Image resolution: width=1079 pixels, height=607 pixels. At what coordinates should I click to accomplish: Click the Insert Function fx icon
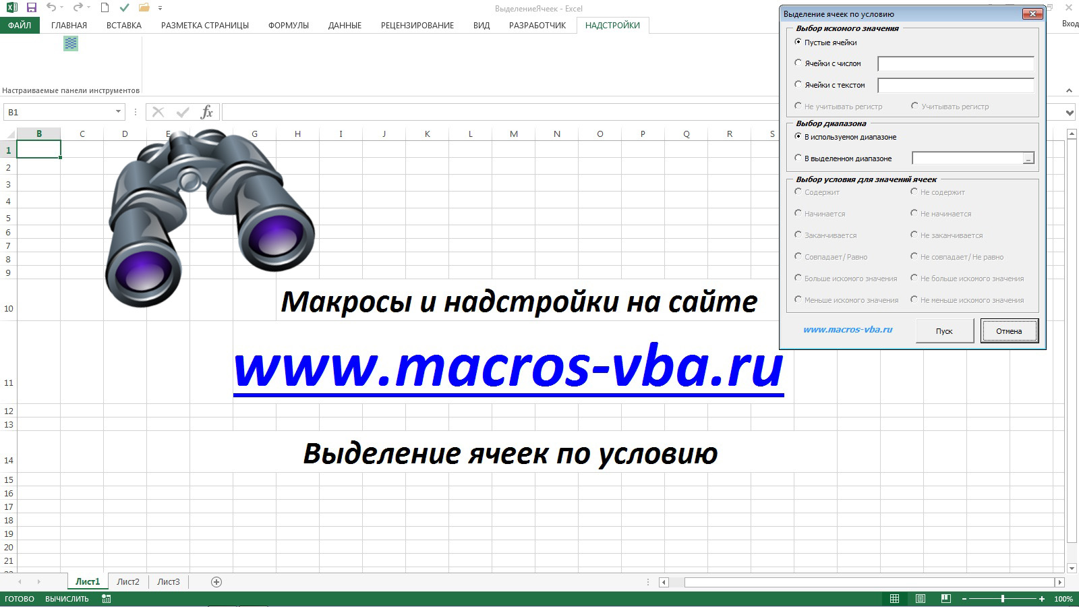(208, 112)
